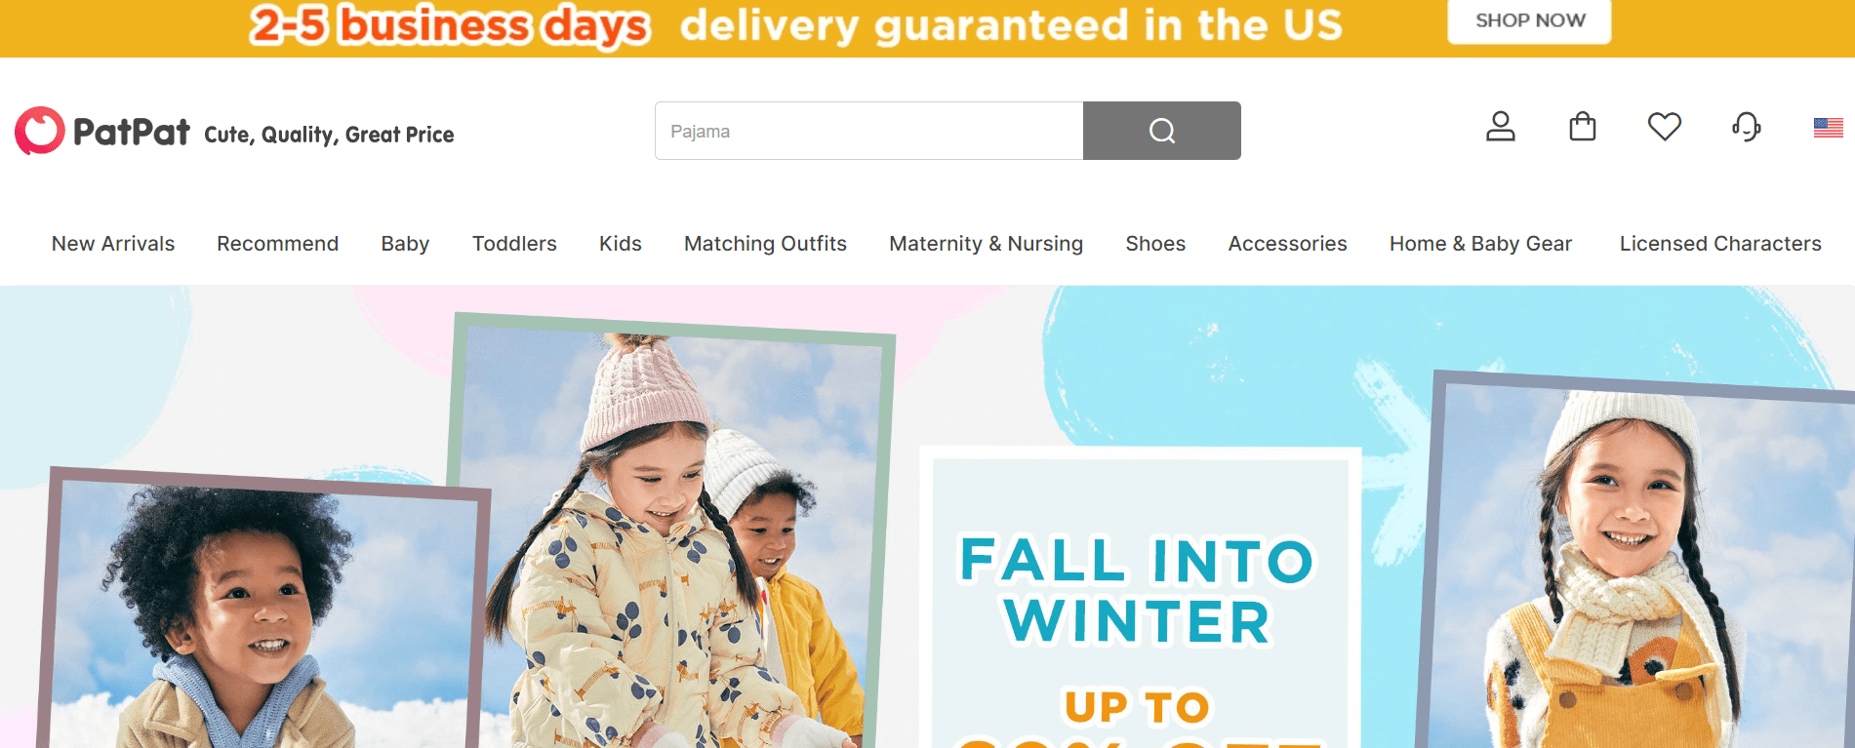Click the PatPat logo
This screenshot has width=1855, height=748.
tap(102, 131)
